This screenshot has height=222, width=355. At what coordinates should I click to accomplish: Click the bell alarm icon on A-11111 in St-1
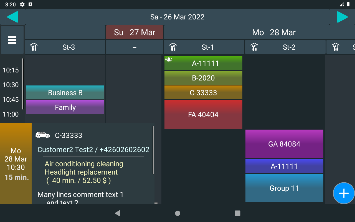pos(169,59)
